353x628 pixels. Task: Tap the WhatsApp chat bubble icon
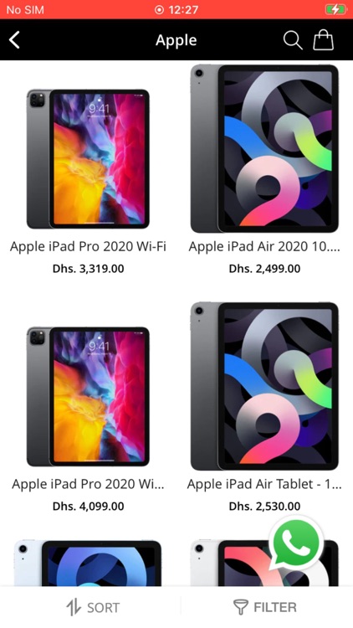(297, 544)
